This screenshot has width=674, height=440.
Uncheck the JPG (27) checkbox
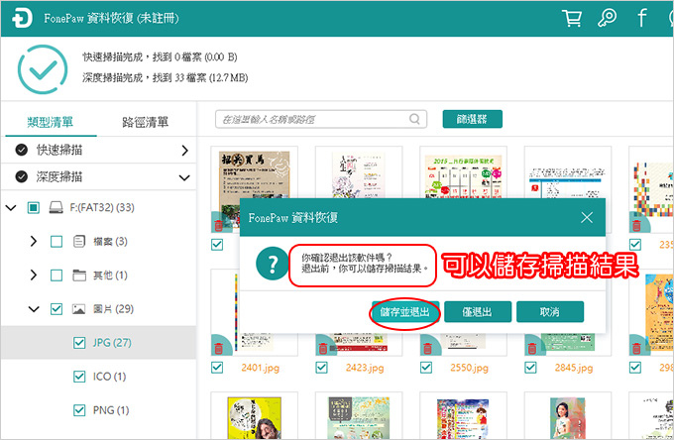[x=79, y=343]
